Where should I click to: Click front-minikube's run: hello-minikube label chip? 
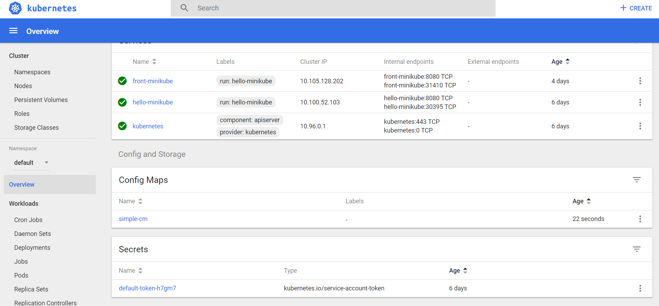246,81
